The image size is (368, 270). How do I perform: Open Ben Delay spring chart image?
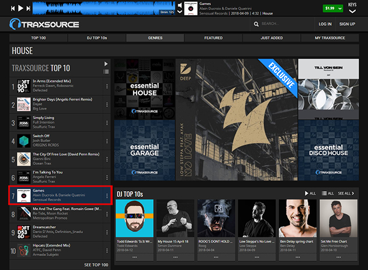(x=297, y=219)
